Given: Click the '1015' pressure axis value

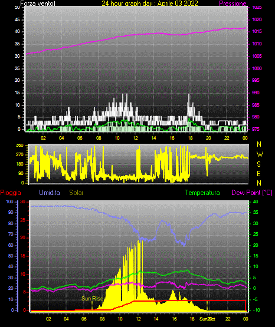Looking at the screenshot, I should coord(257,31).
